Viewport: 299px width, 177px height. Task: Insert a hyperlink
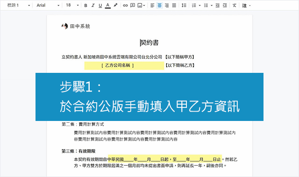click(x=125, y=6)
